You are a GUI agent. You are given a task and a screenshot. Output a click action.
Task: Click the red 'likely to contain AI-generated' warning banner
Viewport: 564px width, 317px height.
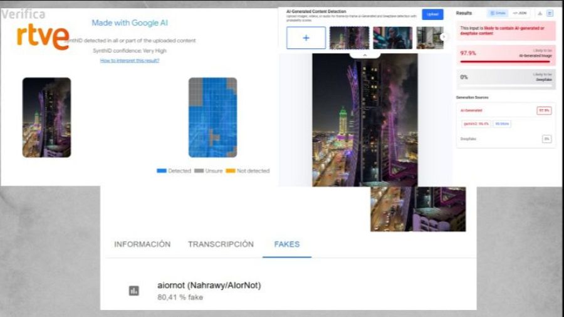[506, 31]
